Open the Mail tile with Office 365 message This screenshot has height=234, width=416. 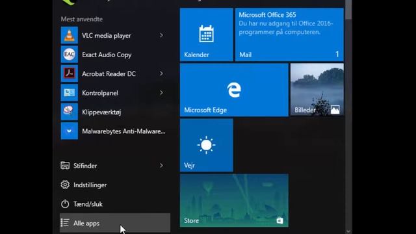289,34
